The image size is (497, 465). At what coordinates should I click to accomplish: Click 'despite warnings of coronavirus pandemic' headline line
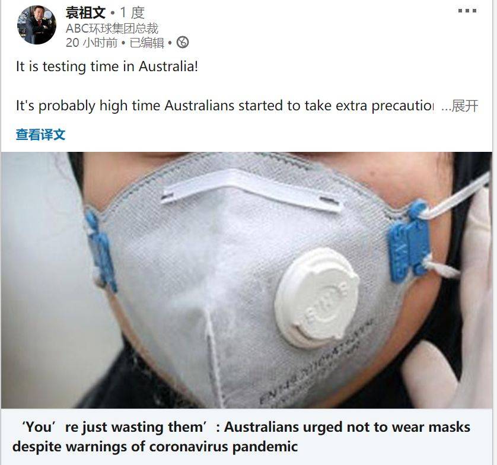[x=155, y=447]
